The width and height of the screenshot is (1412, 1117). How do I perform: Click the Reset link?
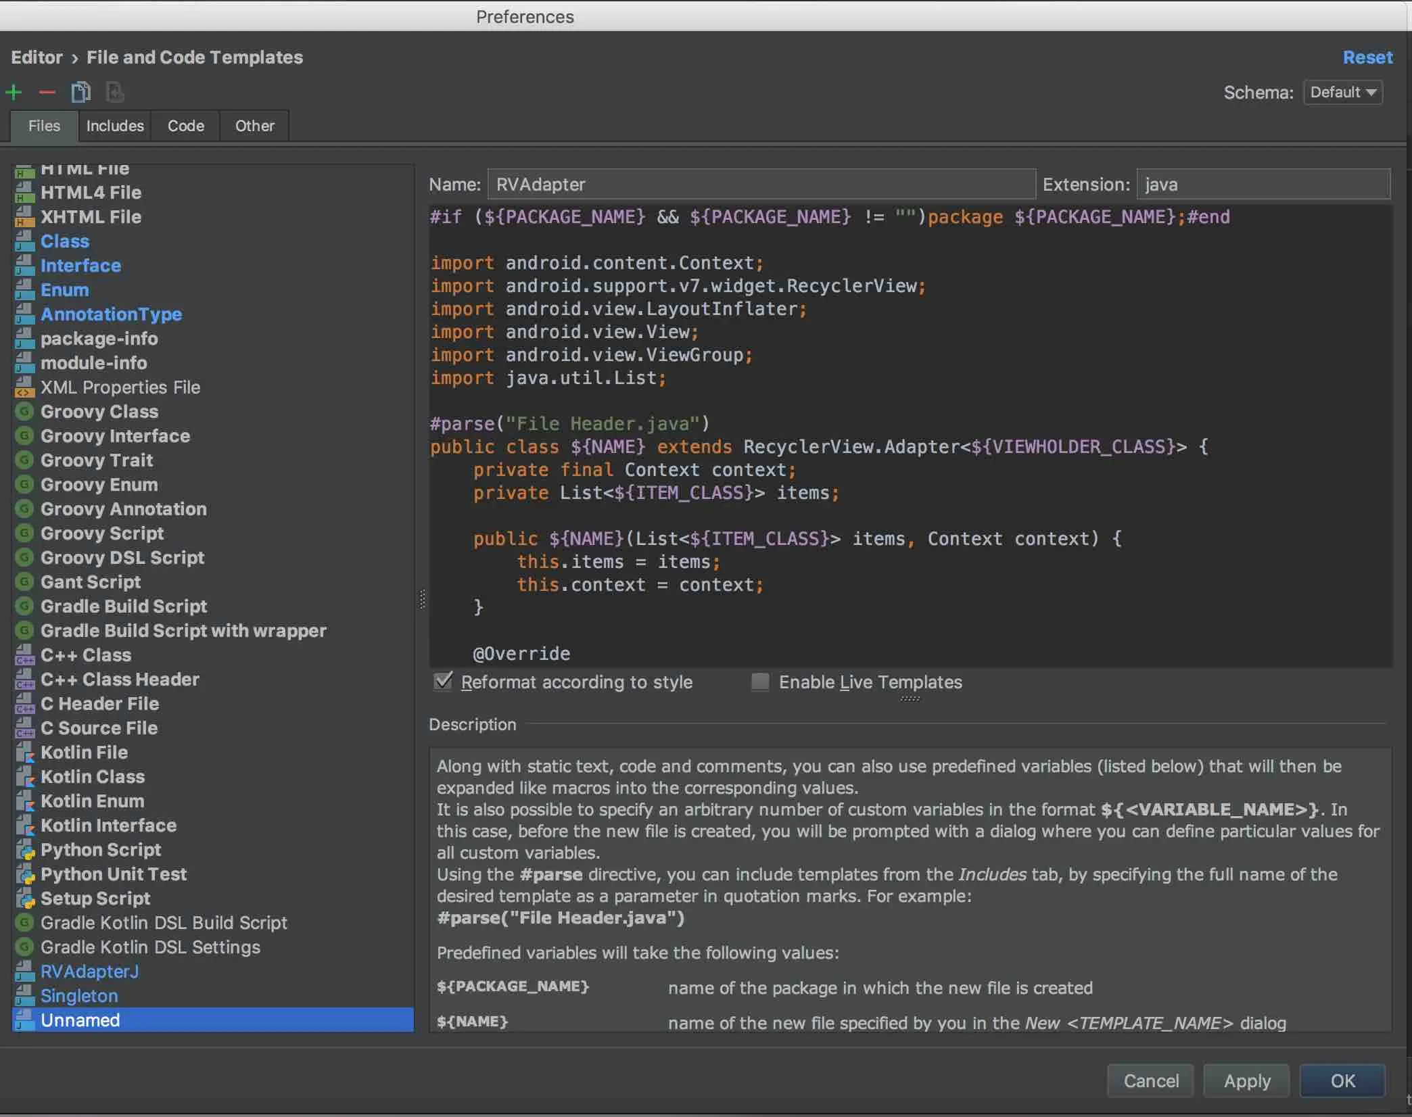pos(1367,57)
